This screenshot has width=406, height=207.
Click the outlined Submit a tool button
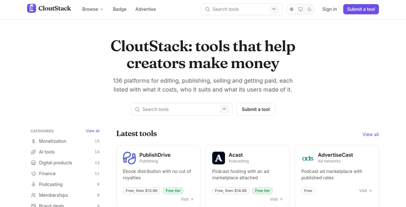pyautogui.click(x=256, y=109)
